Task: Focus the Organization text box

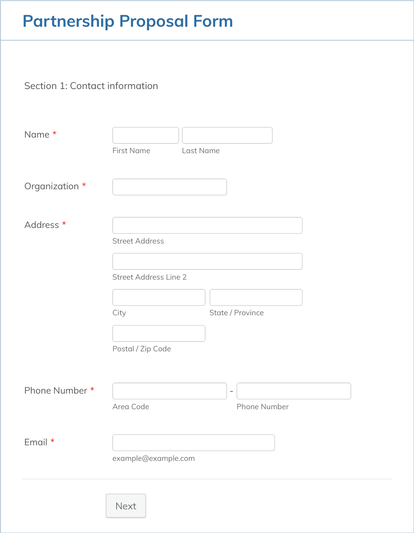Action: [x=170, y=187]
